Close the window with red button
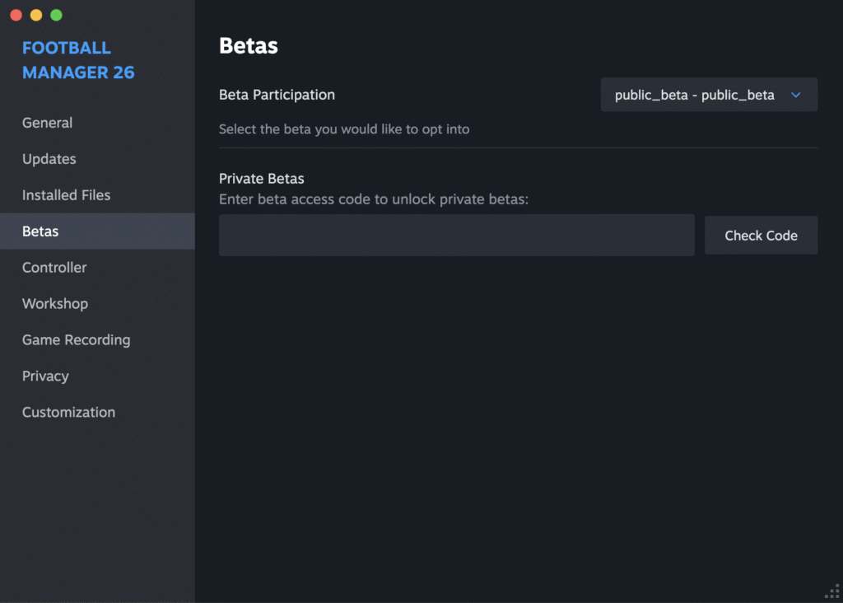 pos(16,15)
